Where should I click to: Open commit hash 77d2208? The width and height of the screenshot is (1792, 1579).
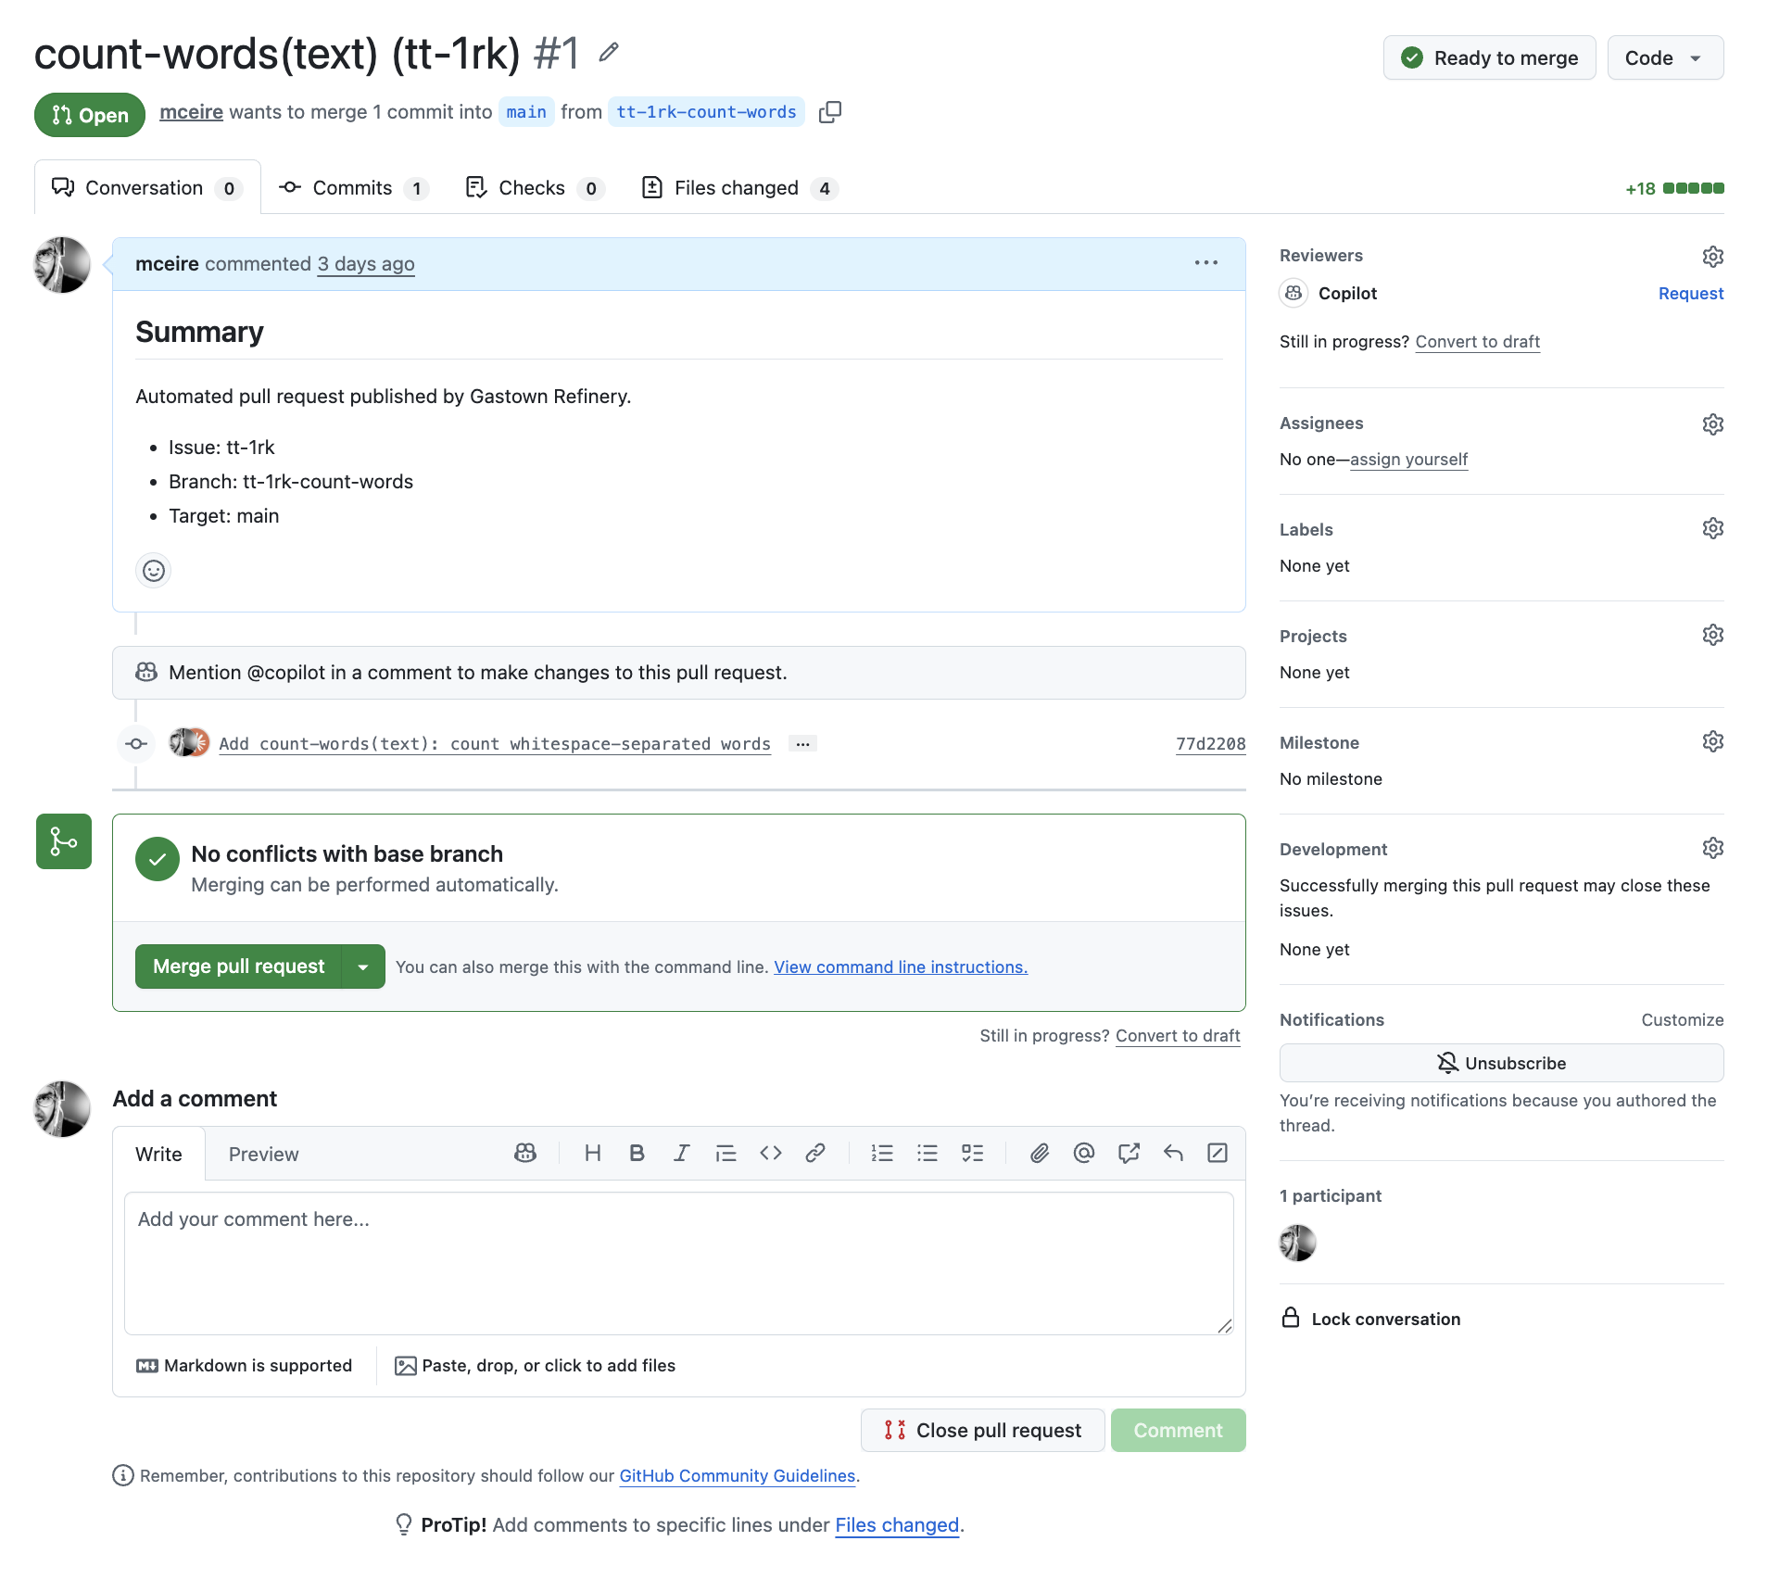click(x=1210, y=744)
